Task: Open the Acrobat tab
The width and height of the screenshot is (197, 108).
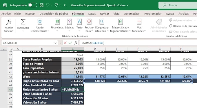Action: [x=184, y=14]
